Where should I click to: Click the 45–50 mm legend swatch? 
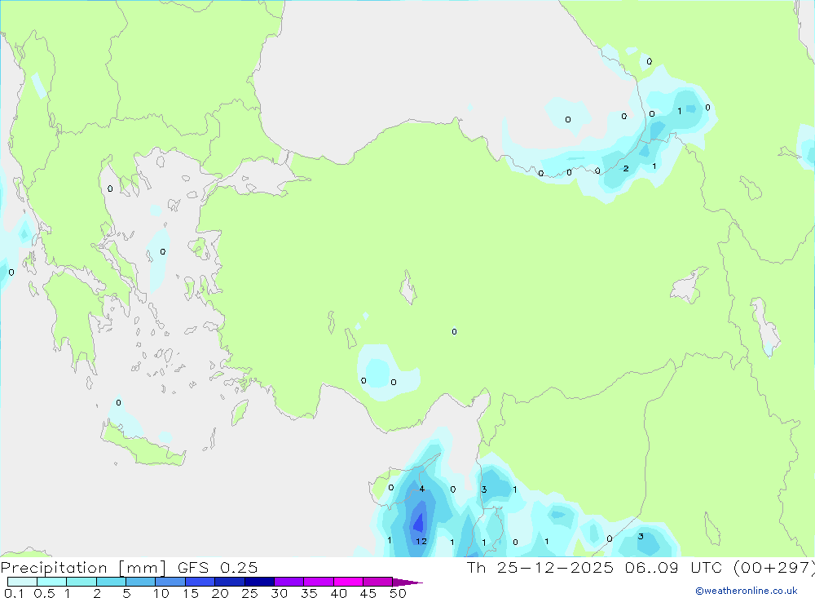(x=377, y=582)
